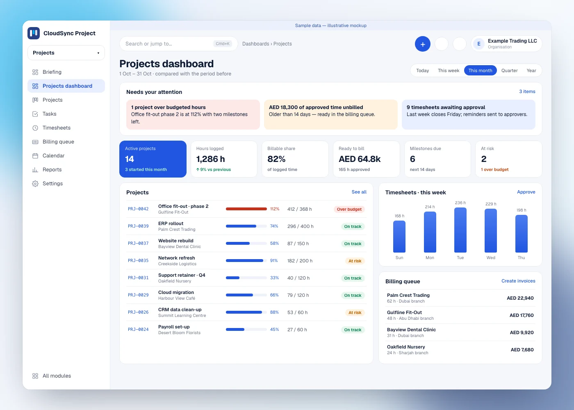
Task: Switch period to Quarter
Action: 510,71
